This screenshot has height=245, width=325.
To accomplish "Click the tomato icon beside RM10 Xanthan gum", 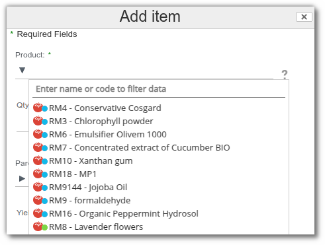I will [x=38, y=160].
